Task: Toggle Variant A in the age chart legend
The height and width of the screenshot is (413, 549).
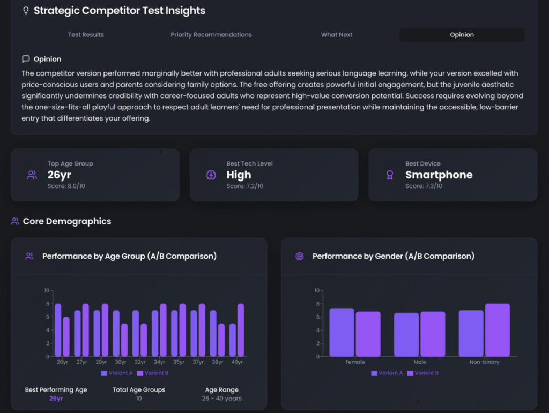Action: pyautogui.click(x=117, y=373)
